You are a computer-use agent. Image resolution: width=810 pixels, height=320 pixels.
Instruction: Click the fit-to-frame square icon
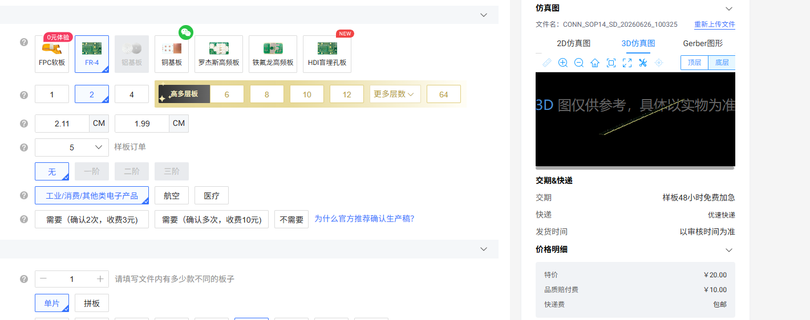[611, 63]
